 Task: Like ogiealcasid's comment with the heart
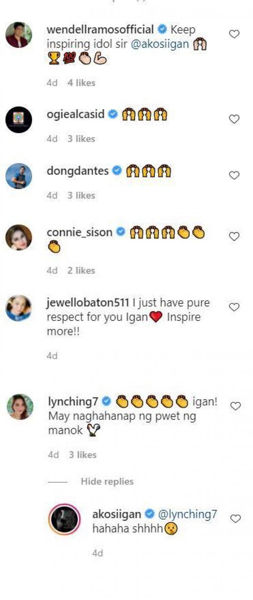pyautogui.click(x=234, y=119)
